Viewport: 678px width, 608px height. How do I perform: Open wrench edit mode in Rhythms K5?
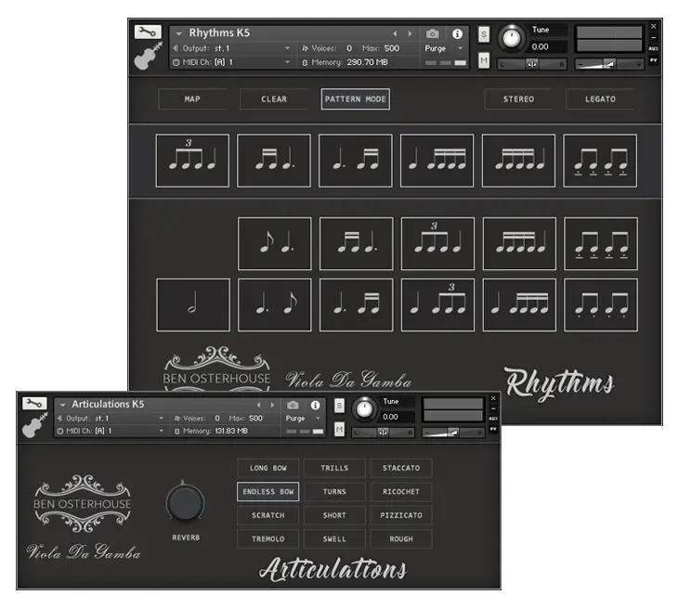click(x=148, y=32)
